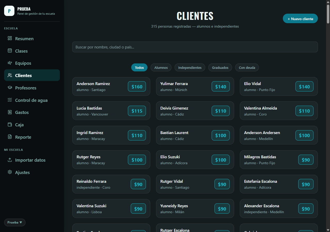Image resolution: width=330 pixels, height=232 pixels.
Task: Select the Deivis Gimenez client name
Action: tap(174, 108)
